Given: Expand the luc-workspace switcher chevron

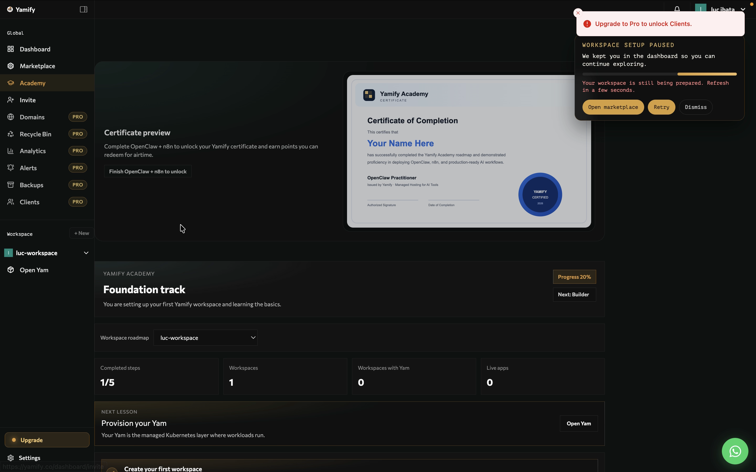Looking at the screenshot, I should click(x=86, y=253).
